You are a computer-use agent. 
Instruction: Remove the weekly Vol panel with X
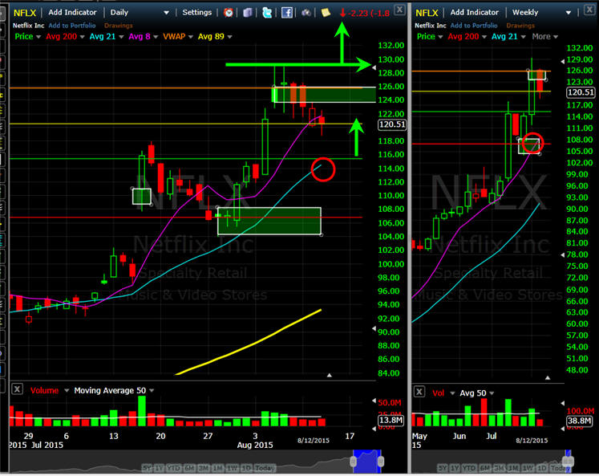[x=419, y=392]
